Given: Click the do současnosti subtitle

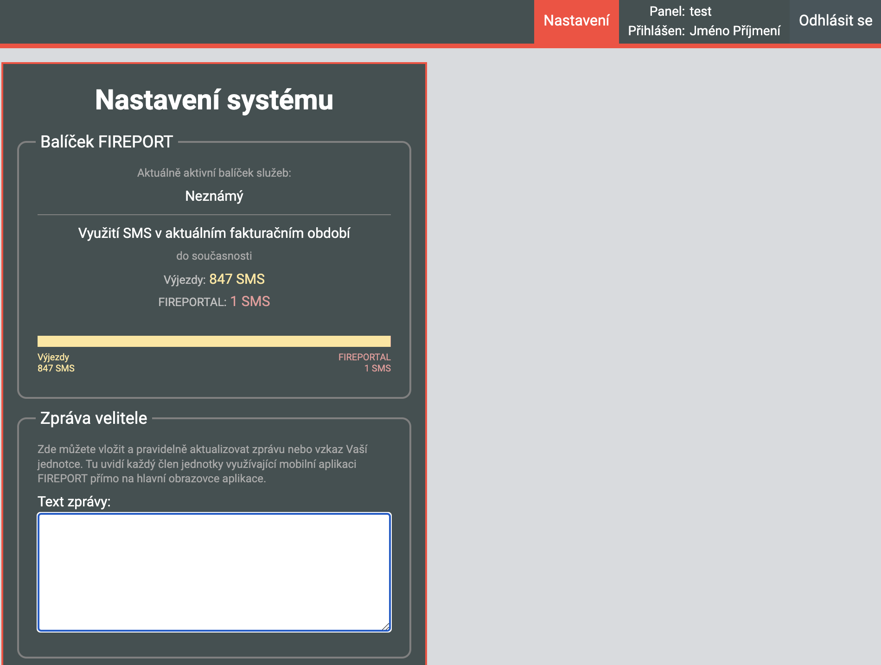Looking at the screenshot, I should click(x=214, y=256).
